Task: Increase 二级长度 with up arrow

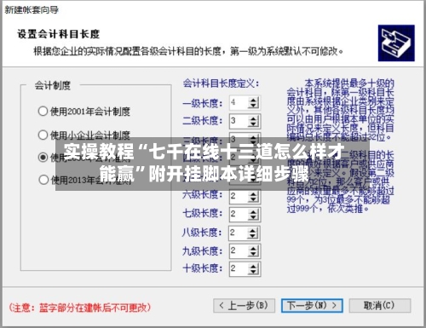Action: (253, 118)
